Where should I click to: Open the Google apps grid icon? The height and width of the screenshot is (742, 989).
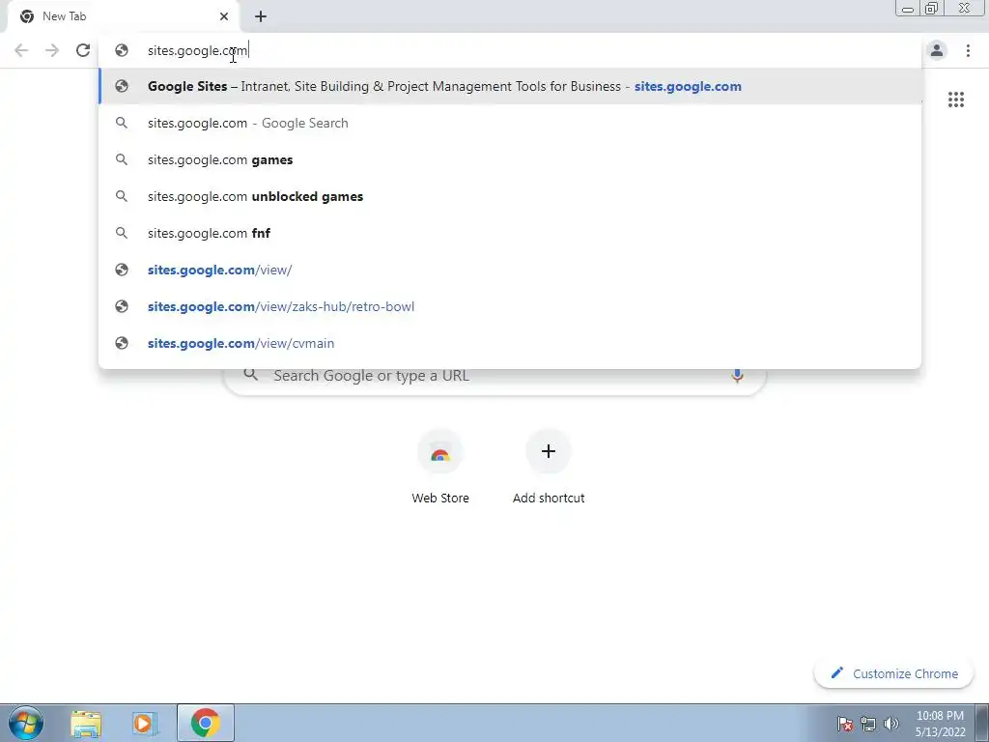click(956, 100)
